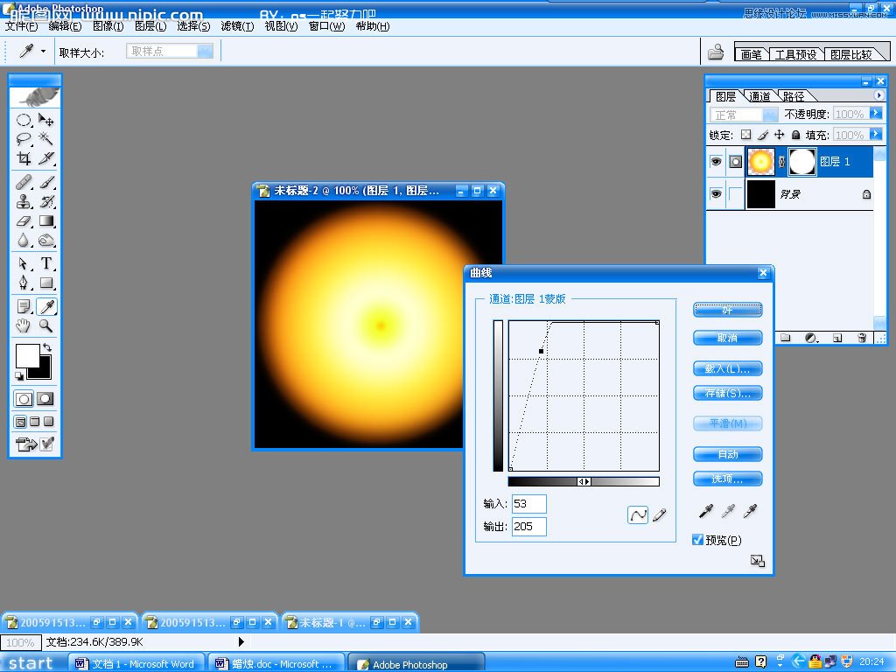The height and width of the screenshot is (672, 896).
Task: Hide 图层 1 using its eye icon
Action: pos(716,162)
